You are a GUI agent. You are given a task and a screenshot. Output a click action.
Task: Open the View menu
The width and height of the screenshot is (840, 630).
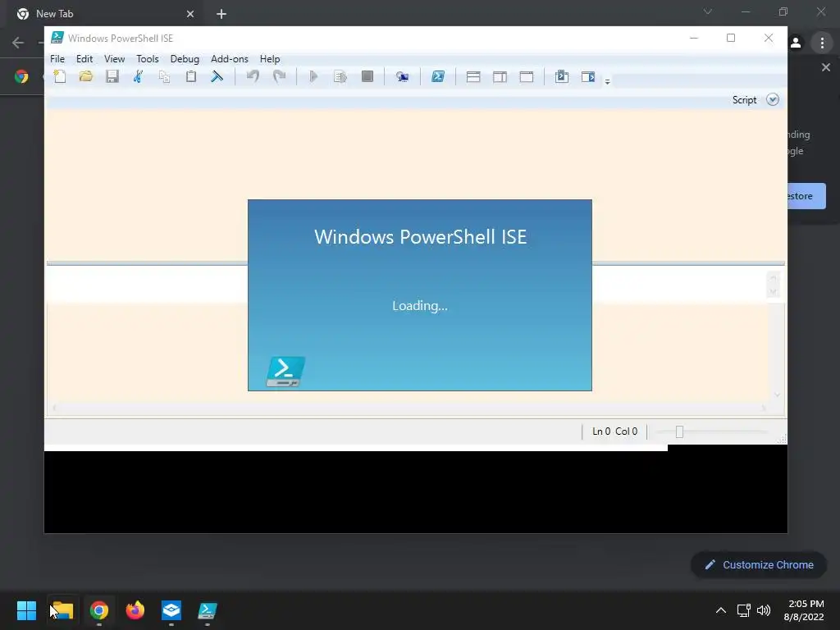pyautogui.click(x=114, y=59)
